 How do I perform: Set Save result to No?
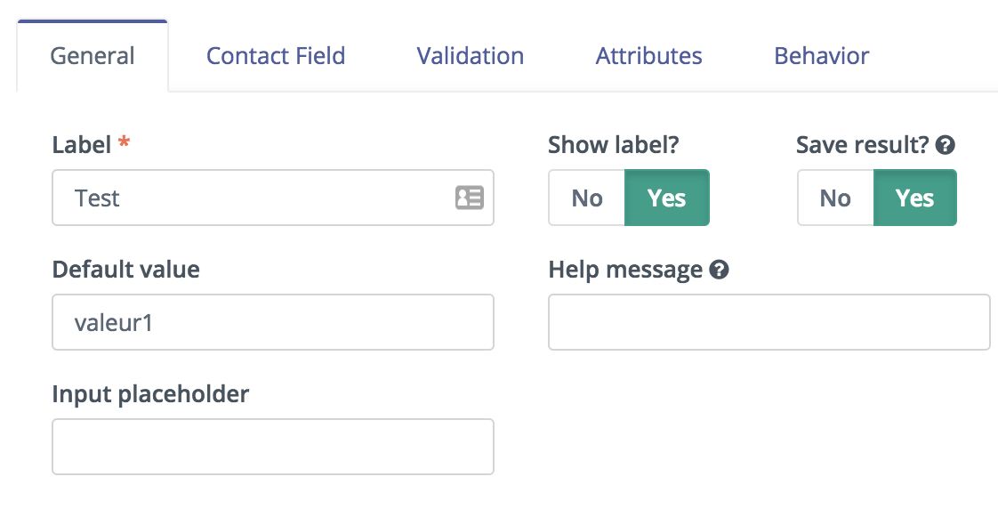[x=835, y=198]
